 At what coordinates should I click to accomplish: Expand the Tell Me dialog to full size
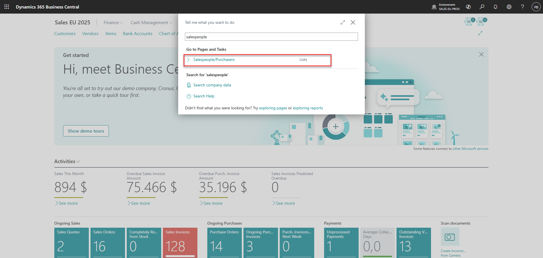343,22
